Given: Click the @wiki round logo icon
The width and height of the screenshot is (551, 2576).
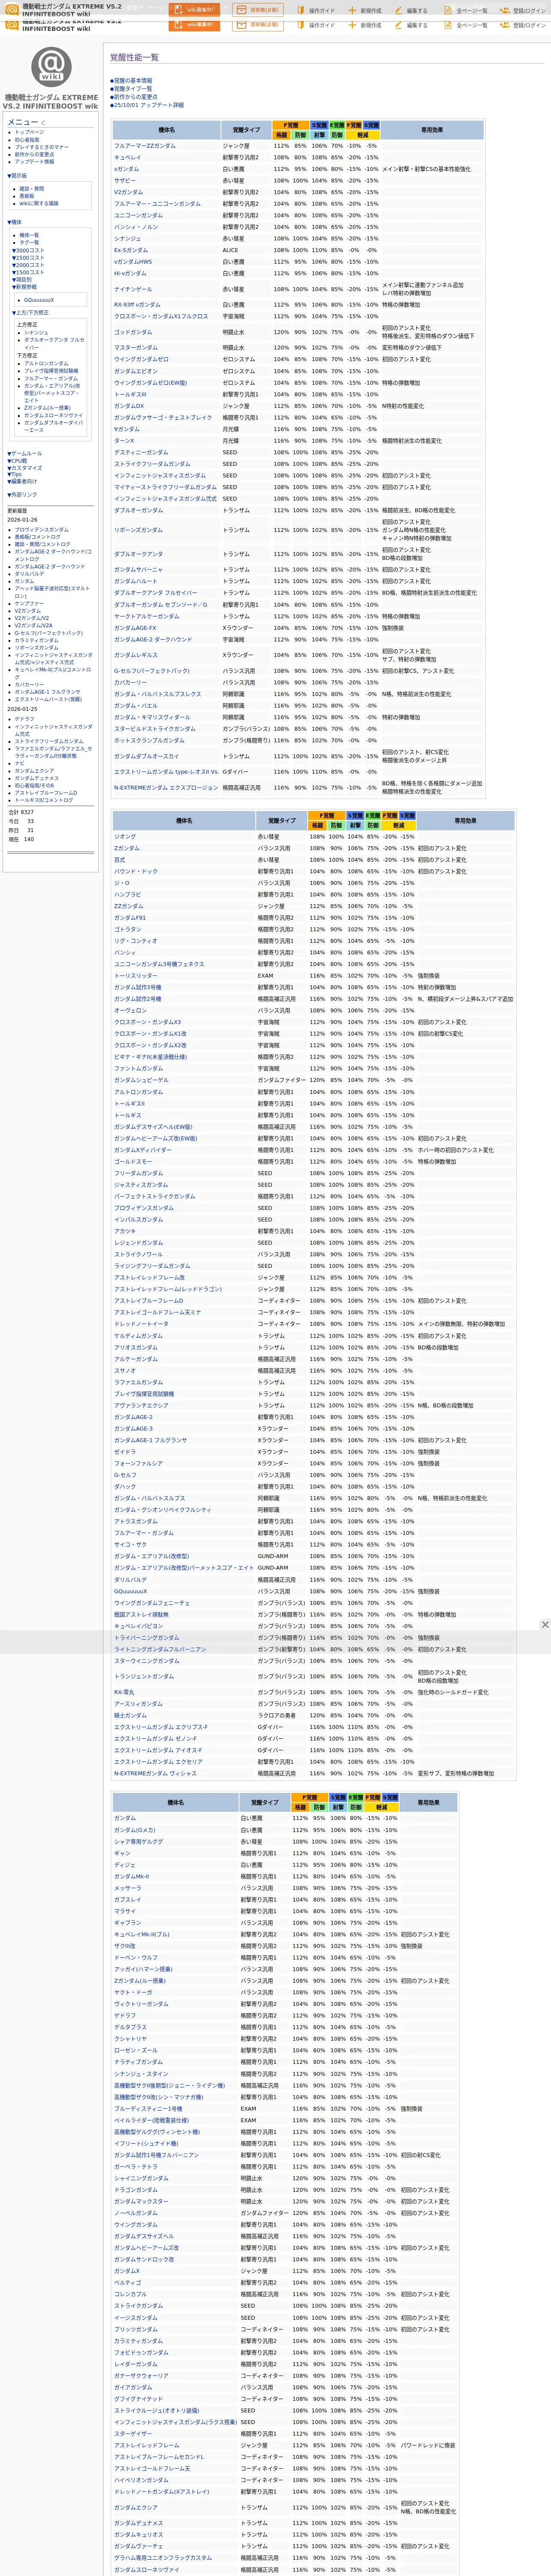Looking at the screenshot, I should (x=50, y=66).
